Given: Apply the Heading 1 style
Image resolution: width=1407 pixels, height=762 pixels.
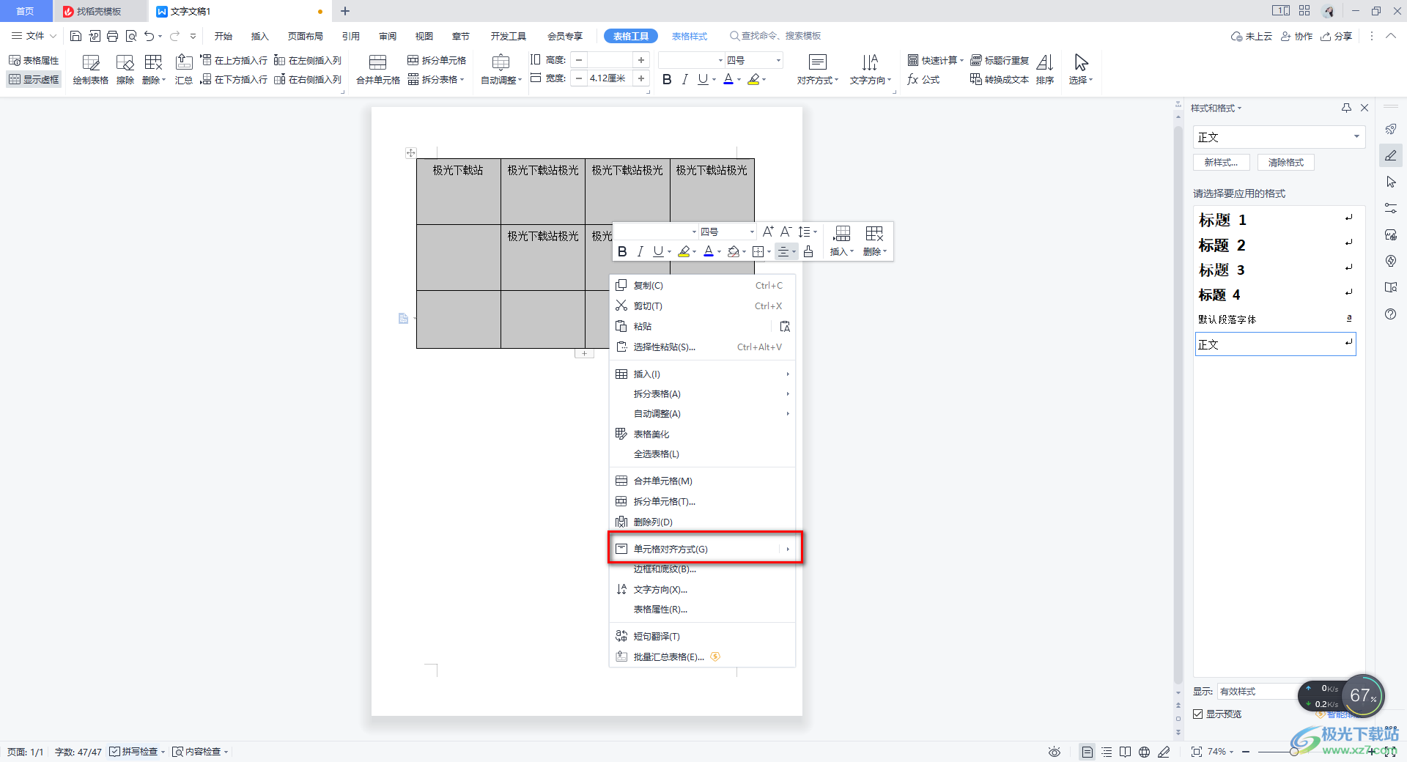Looking at the screenshot, I should [1275, 220].
